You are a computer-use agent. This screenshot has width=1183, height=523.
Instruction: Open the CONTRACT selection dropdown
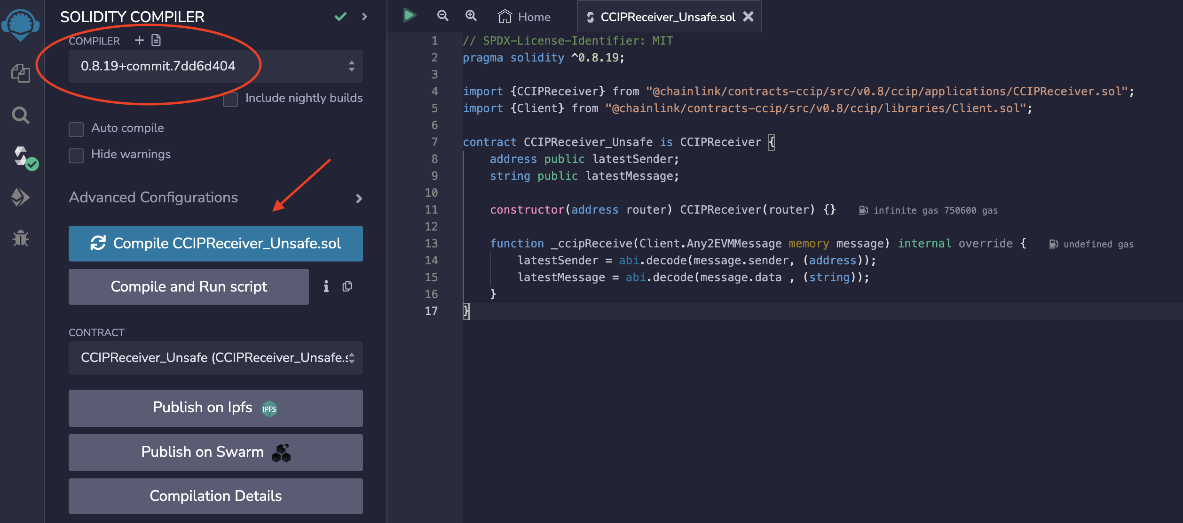pos(215,358)
